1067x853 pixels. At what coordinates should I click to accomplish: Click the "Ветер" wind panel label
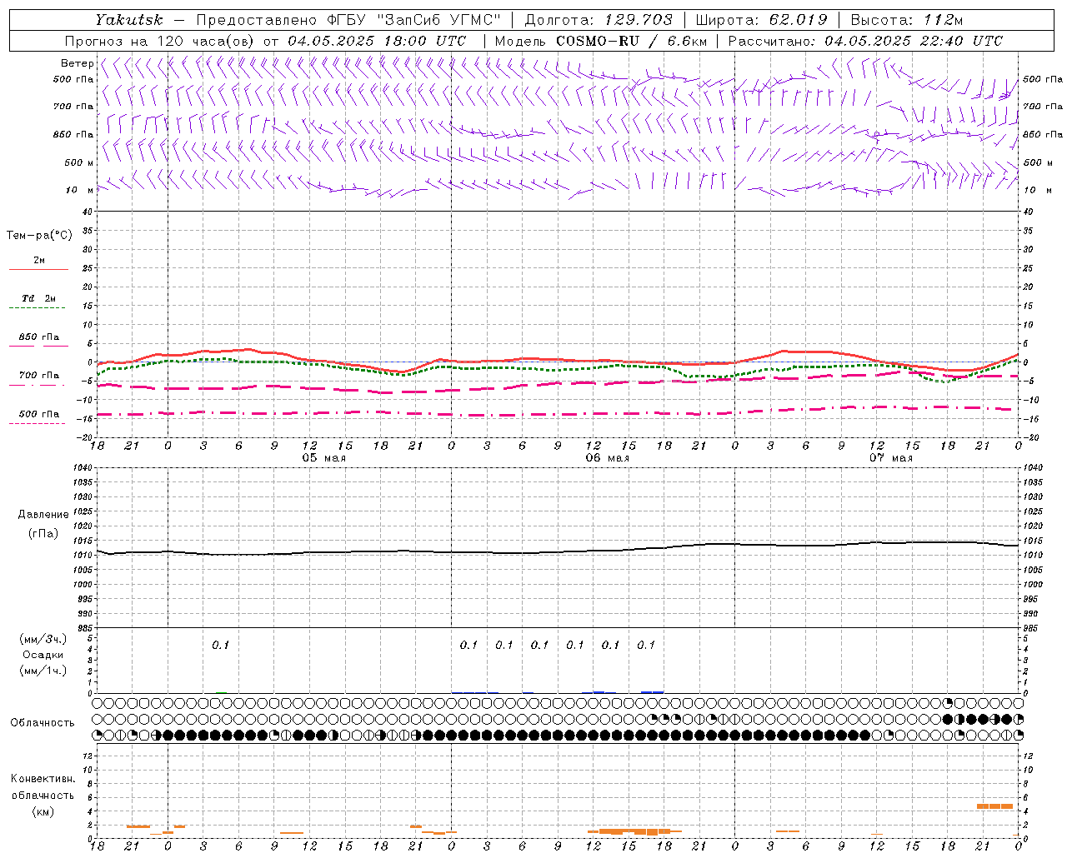tap(77, 63)
